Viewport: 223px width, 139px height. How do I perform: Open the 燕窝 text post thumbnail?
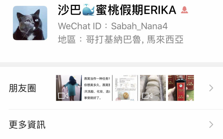(97, 88)
